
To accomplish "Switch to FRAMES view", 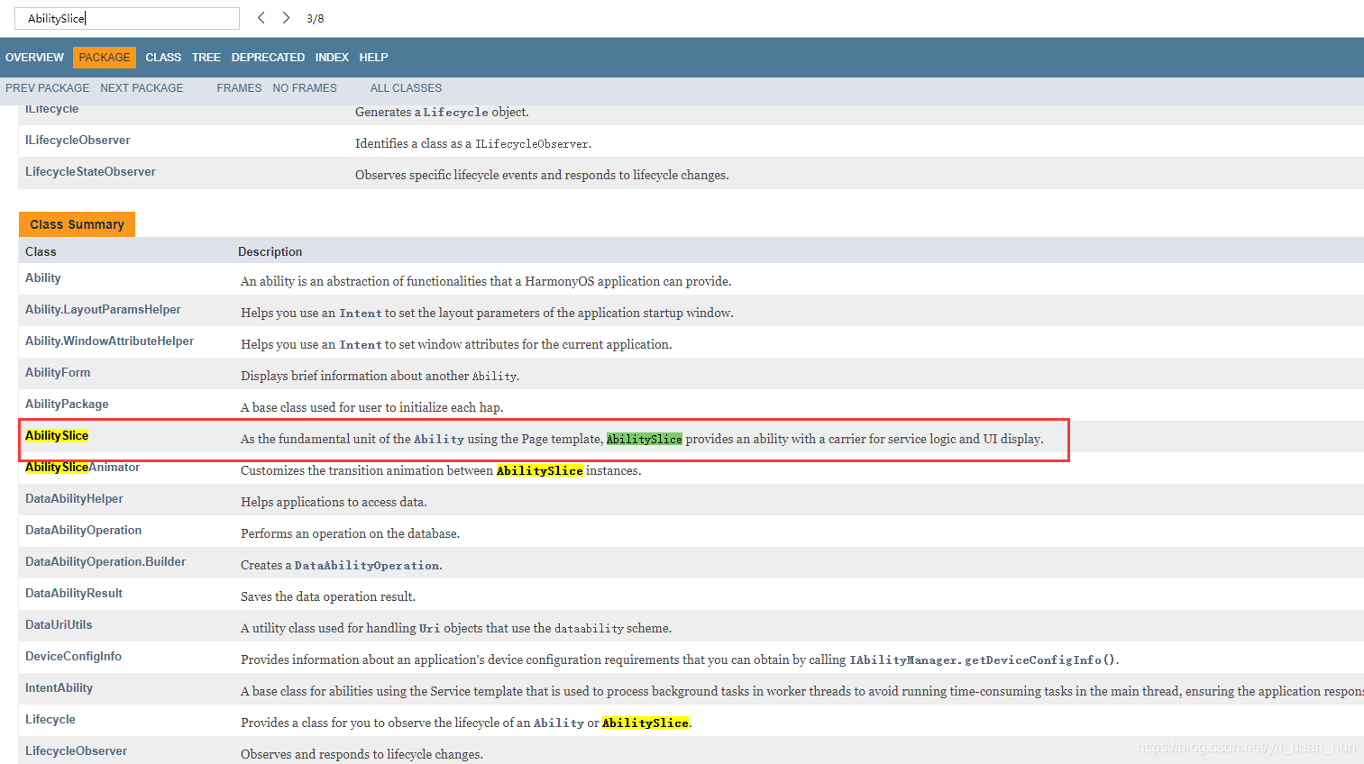I will coord(239,88).
